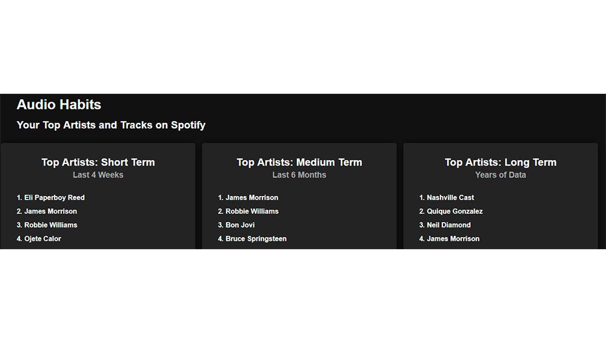Select the Bruce Springsteen entry
The height and width of the screenshot is (343, 606).
click(x=256, y=239)
